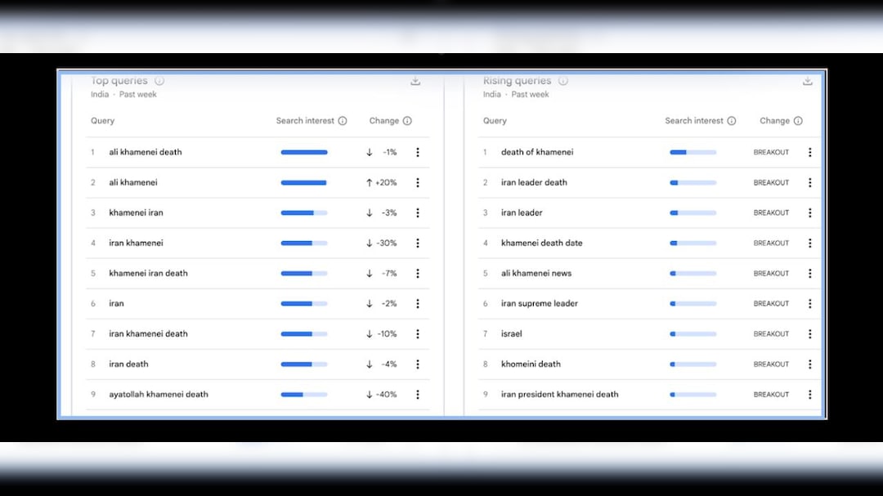Image resolution: width=883 pixels, height=496 pixels.
Task: Click search interest bar for 'khamenei iran'
Action: click(x=303, y=212)
